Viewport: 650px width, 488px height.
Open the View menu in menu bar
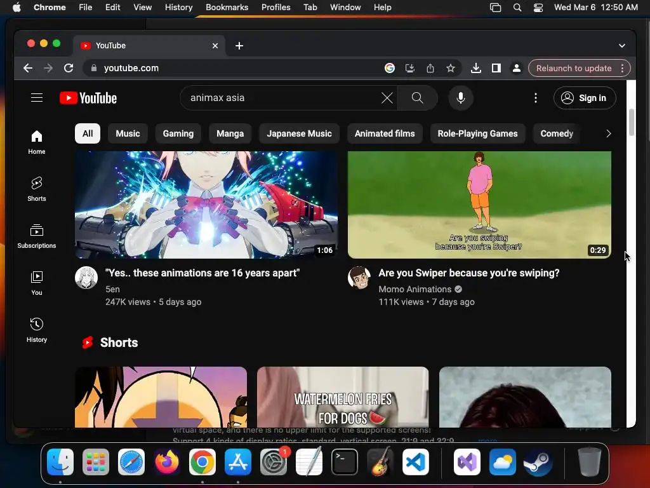click(142, 8)
